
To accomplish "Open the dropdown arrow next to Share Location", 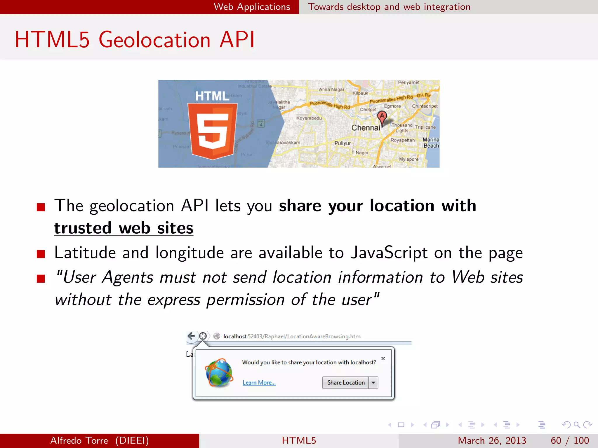I will tap(373, 383).
